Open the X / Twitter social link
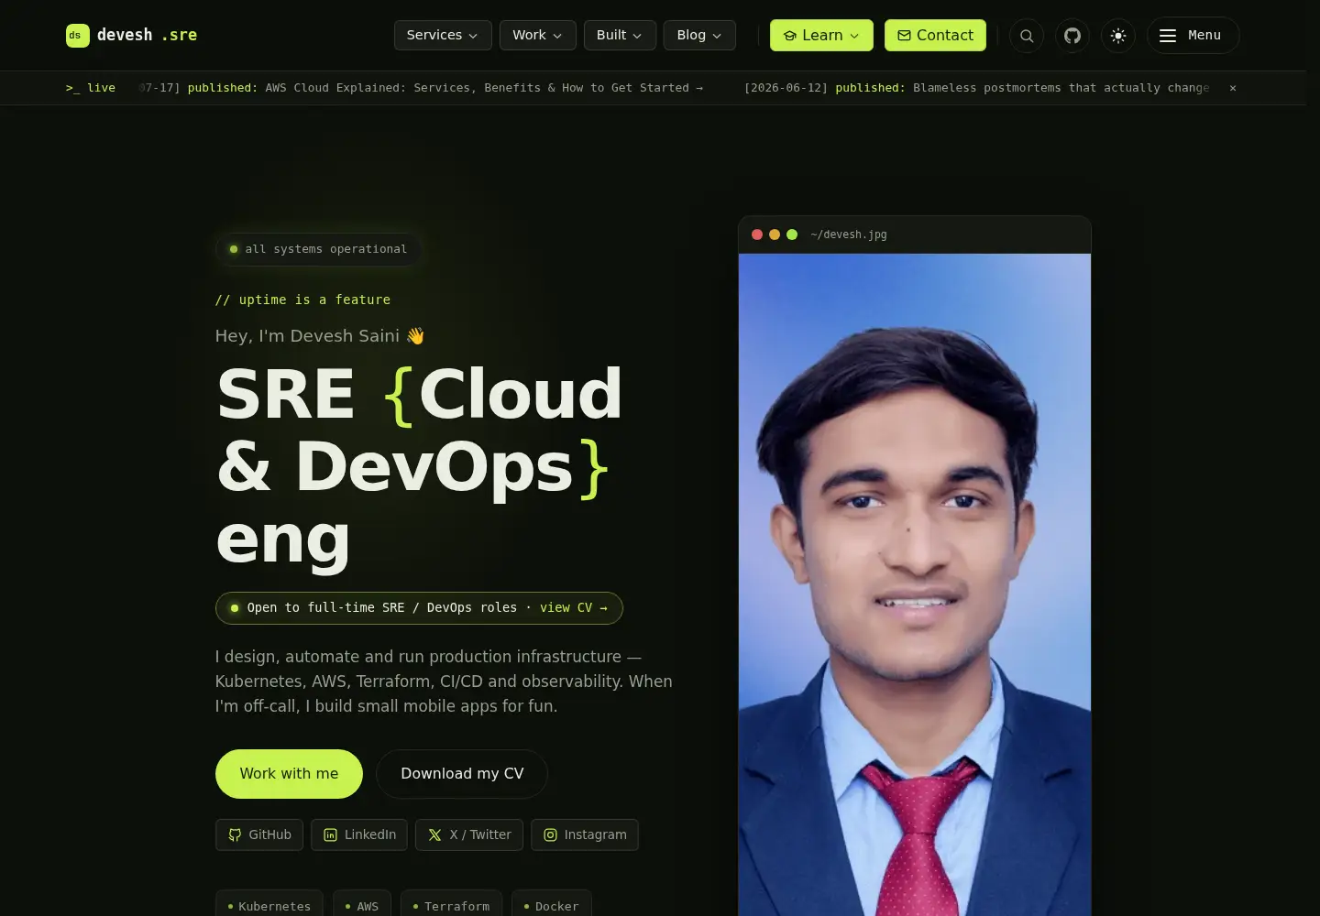The width and height of the screenshot is (1320, 916). pos(469,834)
